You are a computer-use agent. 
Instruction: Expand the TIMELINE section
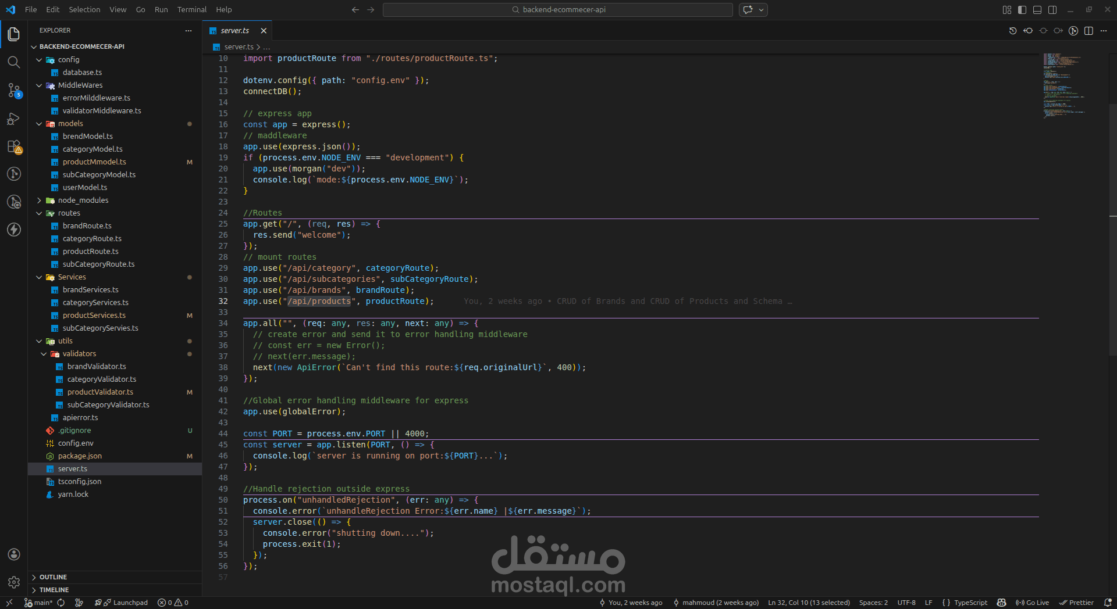click(115, 590)
